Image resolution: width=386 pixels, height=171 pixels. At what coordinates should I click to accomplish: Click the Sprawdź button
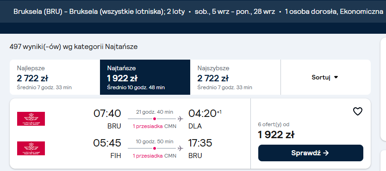(311, 153)
